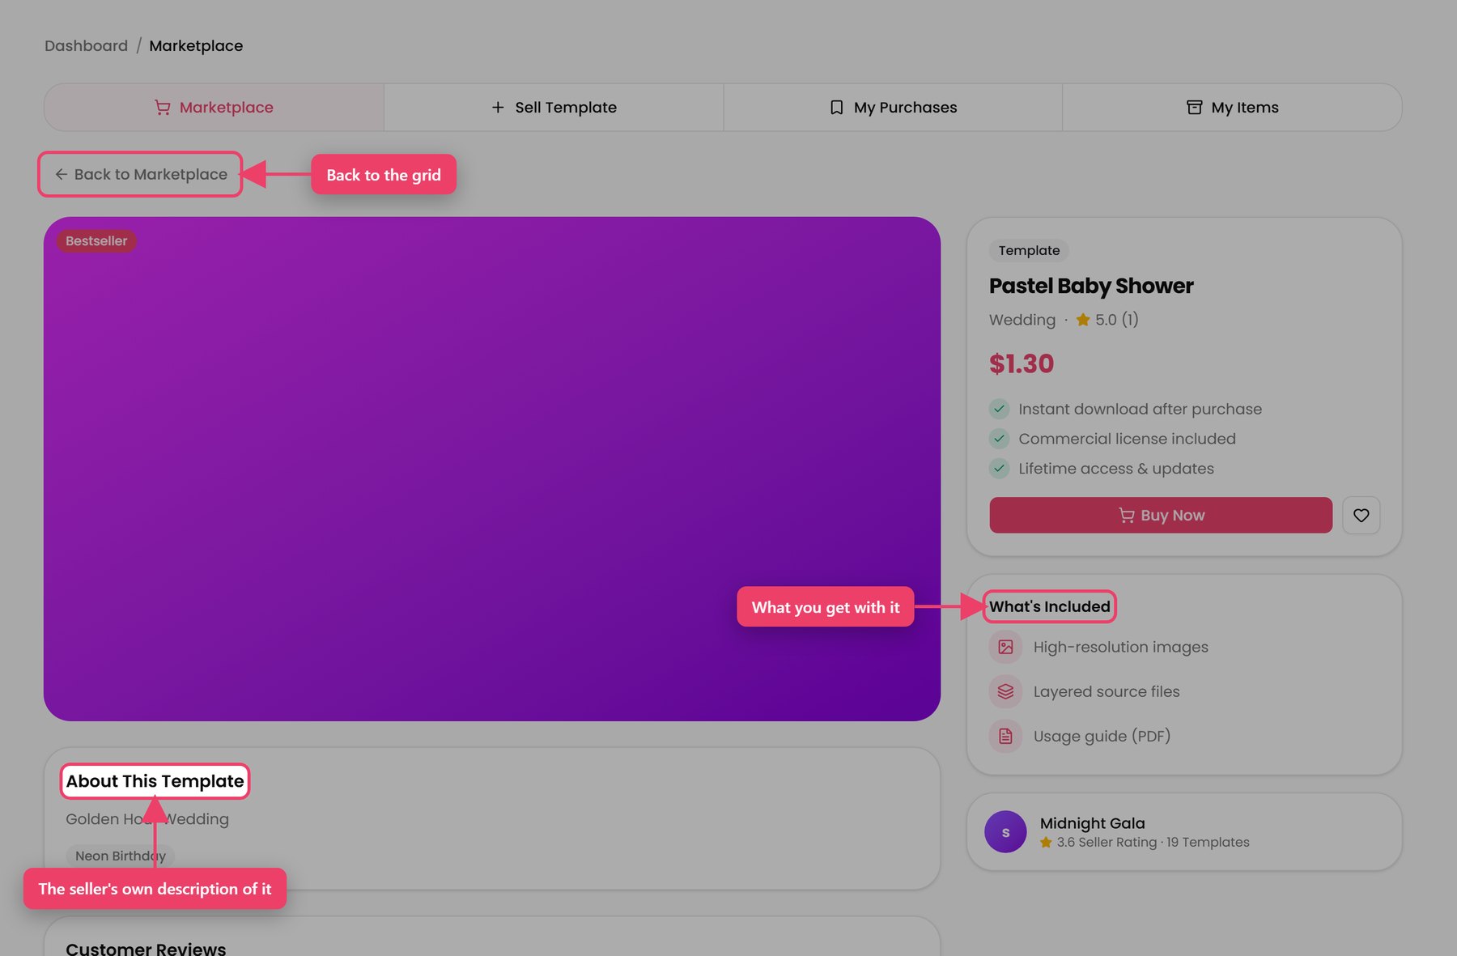The image size is (1457, 956).
Task: Click the checkmark icon beside Commercial license
Action: 1000,439
